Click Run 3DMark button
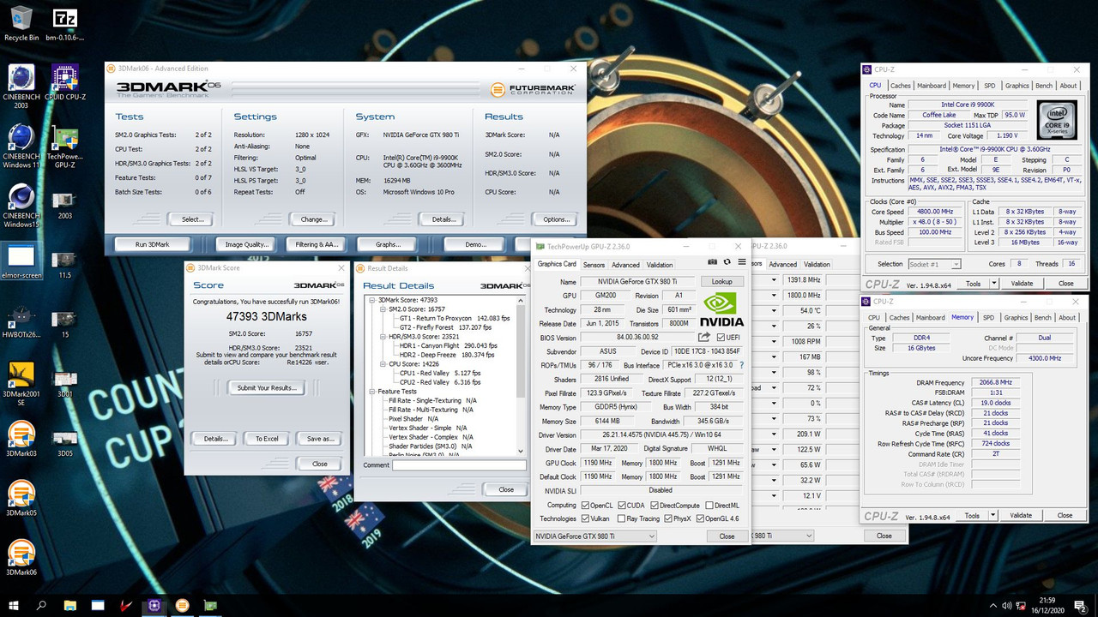 tap(152, 244)
